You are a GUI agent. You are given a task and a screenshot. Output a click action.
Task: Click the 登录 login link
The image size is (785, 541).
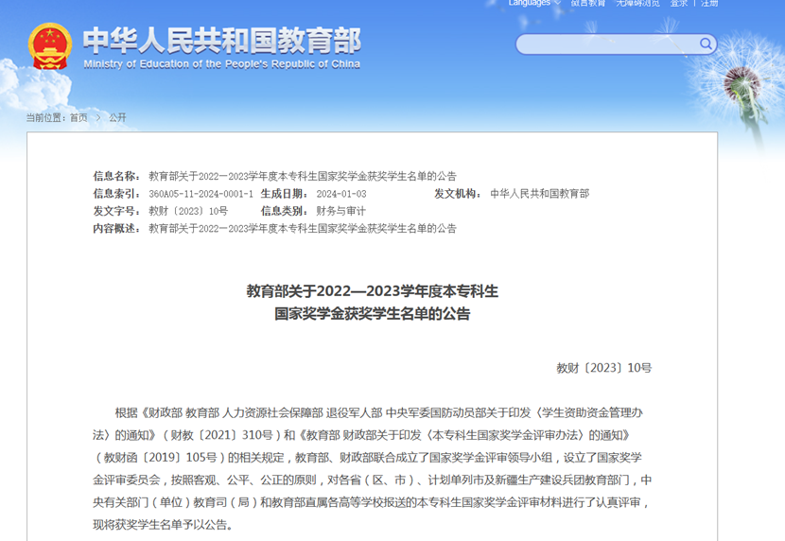click(679, 3)
